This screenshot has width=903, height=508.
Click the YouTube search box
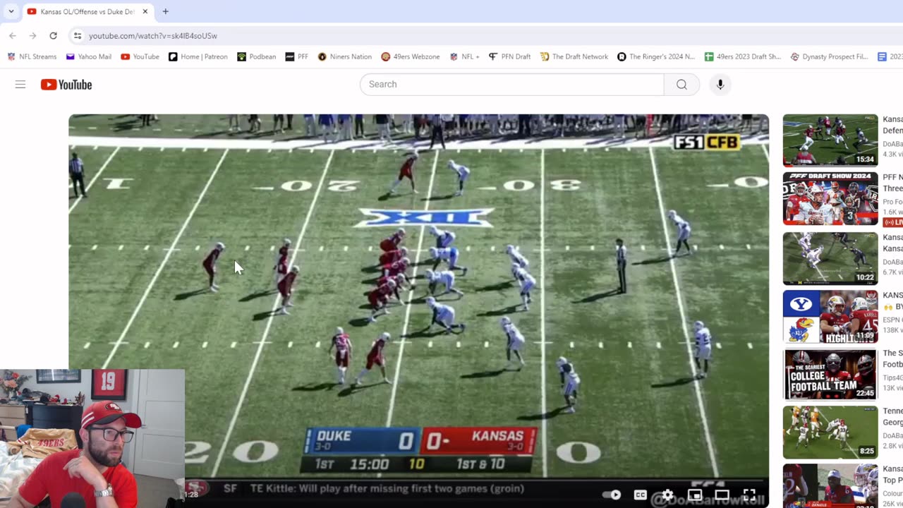coord(511,84)
